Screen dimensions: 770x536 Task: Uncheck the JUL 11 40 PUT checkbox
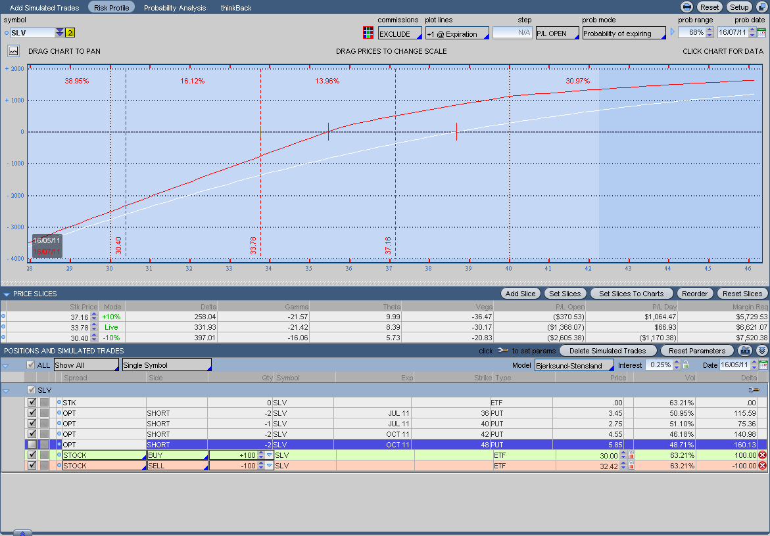[32, 423]
